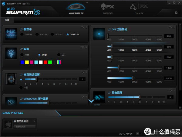Screen dimensions: 182x137
Task: Reset the vertical scroll speed panel
Action: click(83, 72)
